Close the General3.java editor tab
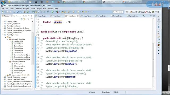 point(78,16)
